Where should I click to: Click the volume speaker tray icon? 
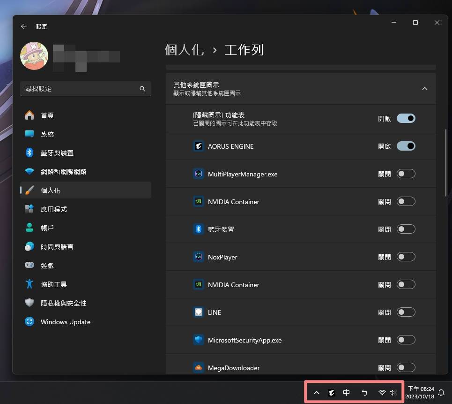(393, 393)
